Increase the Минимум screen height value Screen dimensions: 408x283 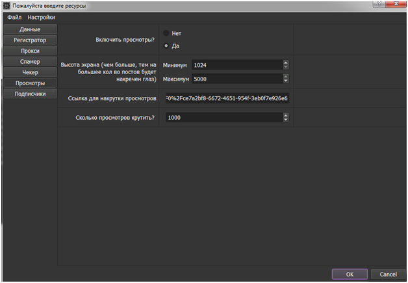coord(286,62)
